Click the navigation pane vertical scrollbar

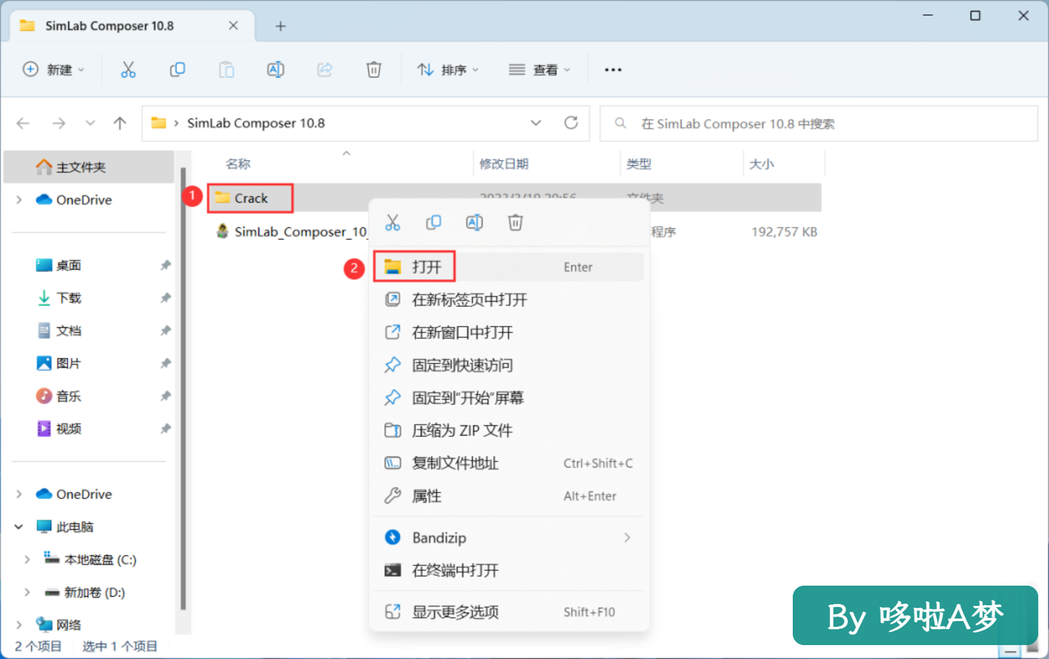[x=183, y=388]
